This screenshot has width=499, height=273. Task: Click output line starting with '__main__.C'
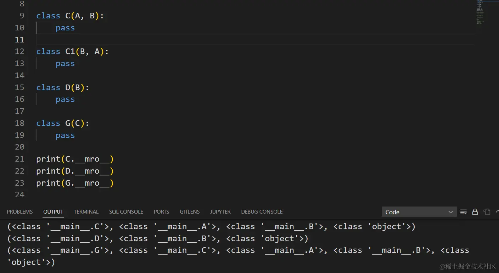click(211, 226)
